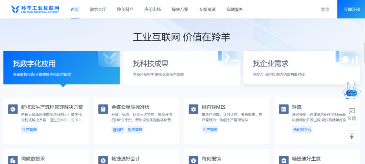Click yen icon beside 每刻报销
Image resolution: width=365 pixels, height=164 pixels.
point(193,160)
